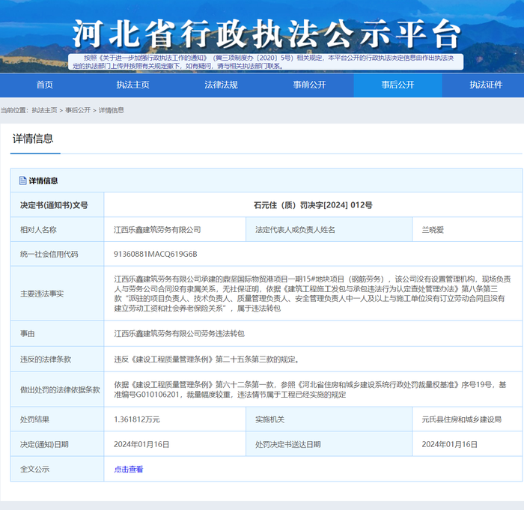The image size is (524, 510).
Task: Click the 事后公开 breadcrumb link
Action: pyautogui.click(x=78, y=110)
